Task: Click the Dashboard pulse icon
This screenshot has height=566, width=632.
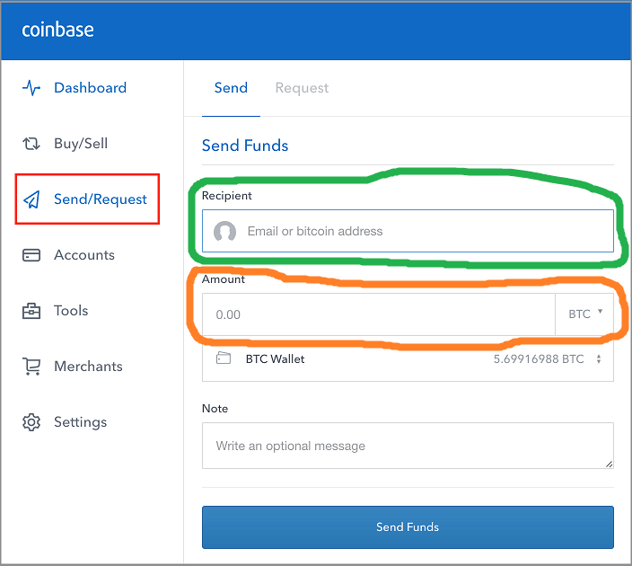Action: (x=31, y=87)
